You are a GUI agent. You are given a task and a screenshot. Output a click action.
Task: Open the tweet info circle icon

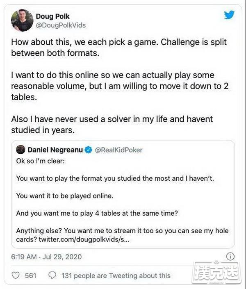[x=230, y=256]
